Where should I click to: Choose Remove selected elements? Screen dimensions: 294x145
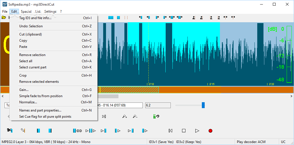pos(54,82)
